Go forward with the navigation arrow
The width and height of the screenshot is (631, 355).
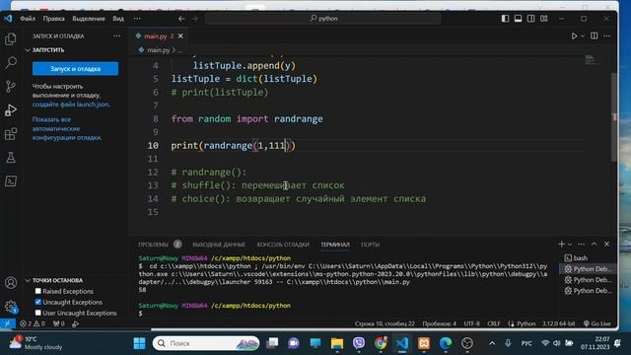[x=195, y=19]
